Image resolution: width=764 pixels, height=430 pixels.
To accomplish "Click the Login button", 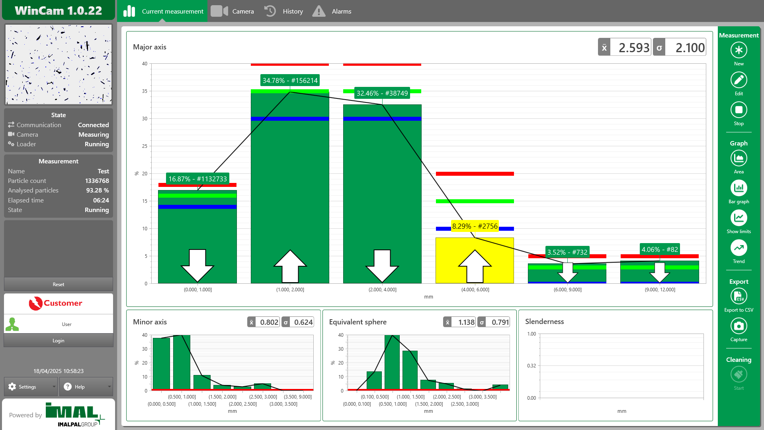I will coord(59,341).
